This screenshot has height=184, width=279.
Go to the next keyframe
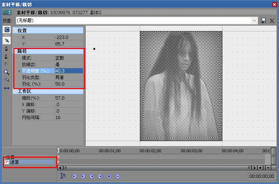click(x=92, y=176)
